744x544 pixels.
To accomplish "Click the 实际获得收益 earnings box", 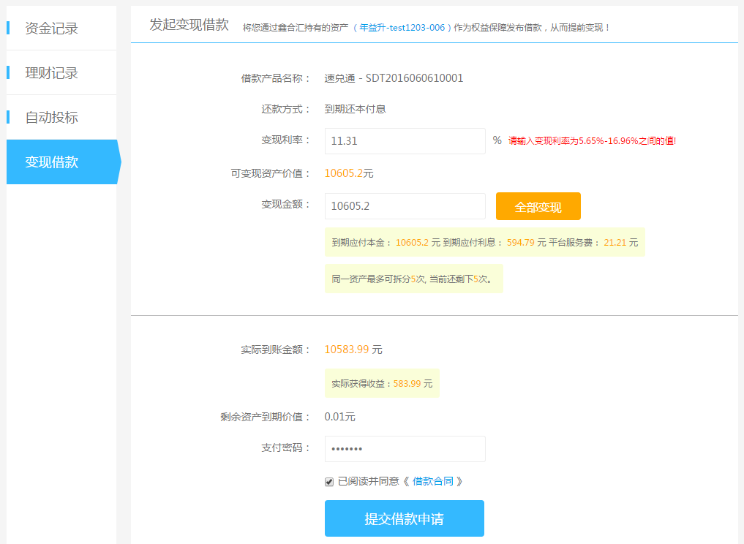I will [382, 383].
